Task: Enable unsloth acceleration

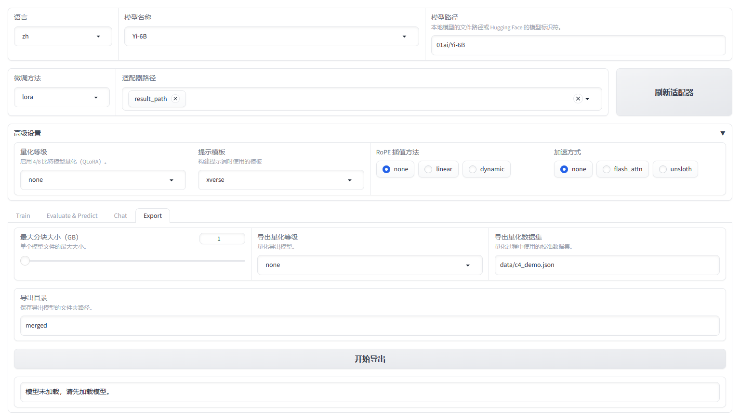Action: (x=675, y=169)
